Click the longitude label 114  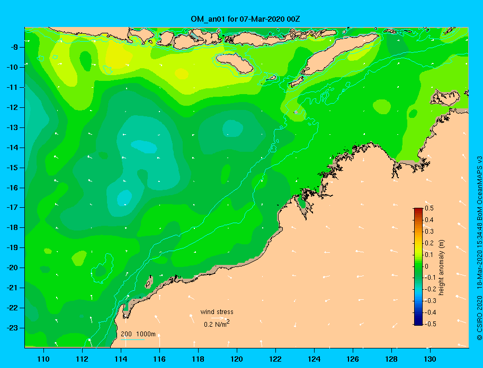pyautogui.click(x=121, y=359)
